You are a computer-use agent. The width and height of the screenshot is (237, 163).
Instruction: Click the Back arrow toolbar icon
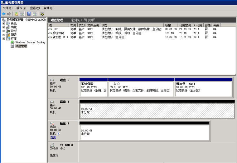coord(4,14)
